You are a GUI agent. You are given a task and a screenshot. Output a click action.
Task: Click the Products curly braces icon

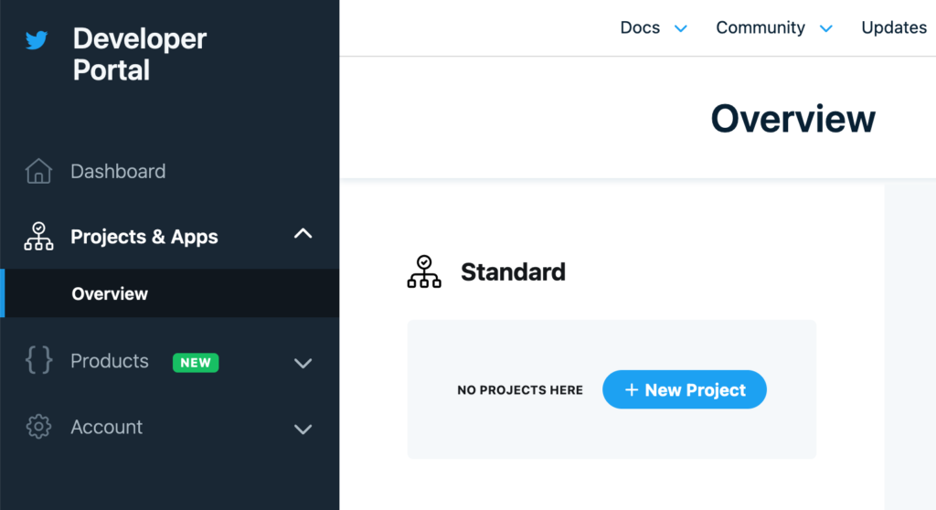click(x=38, y=360)
